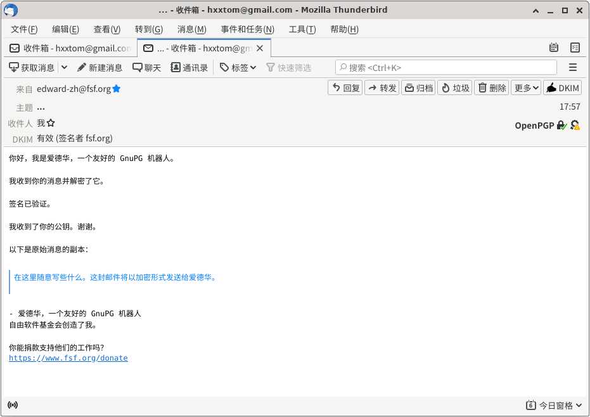Focus the 搜索 search field
Image resolution: width=590 pixels, height=417 pixels.
(446, 68)
